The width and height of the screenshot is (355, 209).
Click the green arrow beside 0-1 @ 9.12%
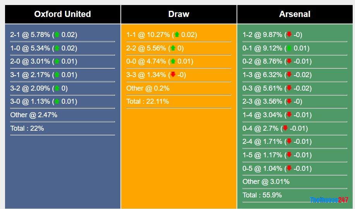coord(289,48)
